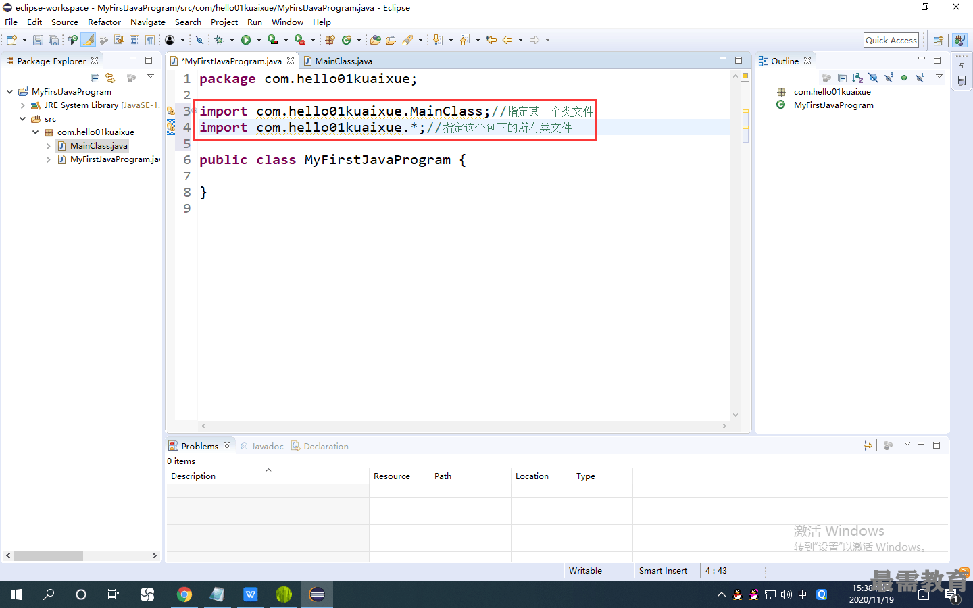The image size is (973, 608).
Task: Click the Description column header in Problems
Action: pyautogui.click(x=268, y=476)
